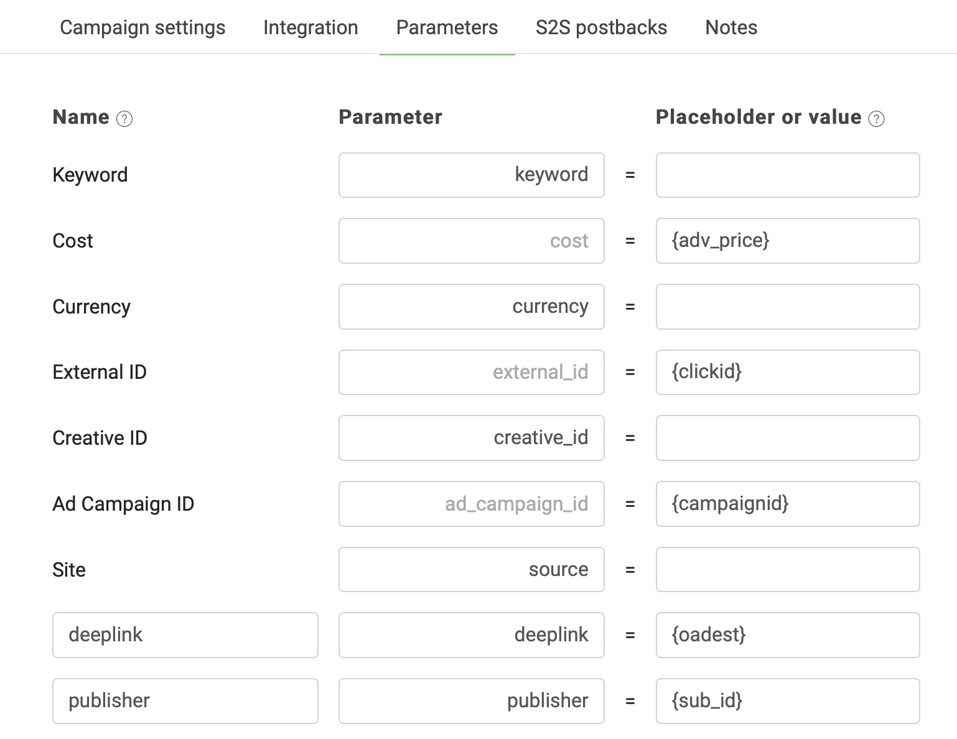Select the {clickid} External ID value field
Image resolution: width=957 pixels, height=739 pixels.
(x=788, y=372)
